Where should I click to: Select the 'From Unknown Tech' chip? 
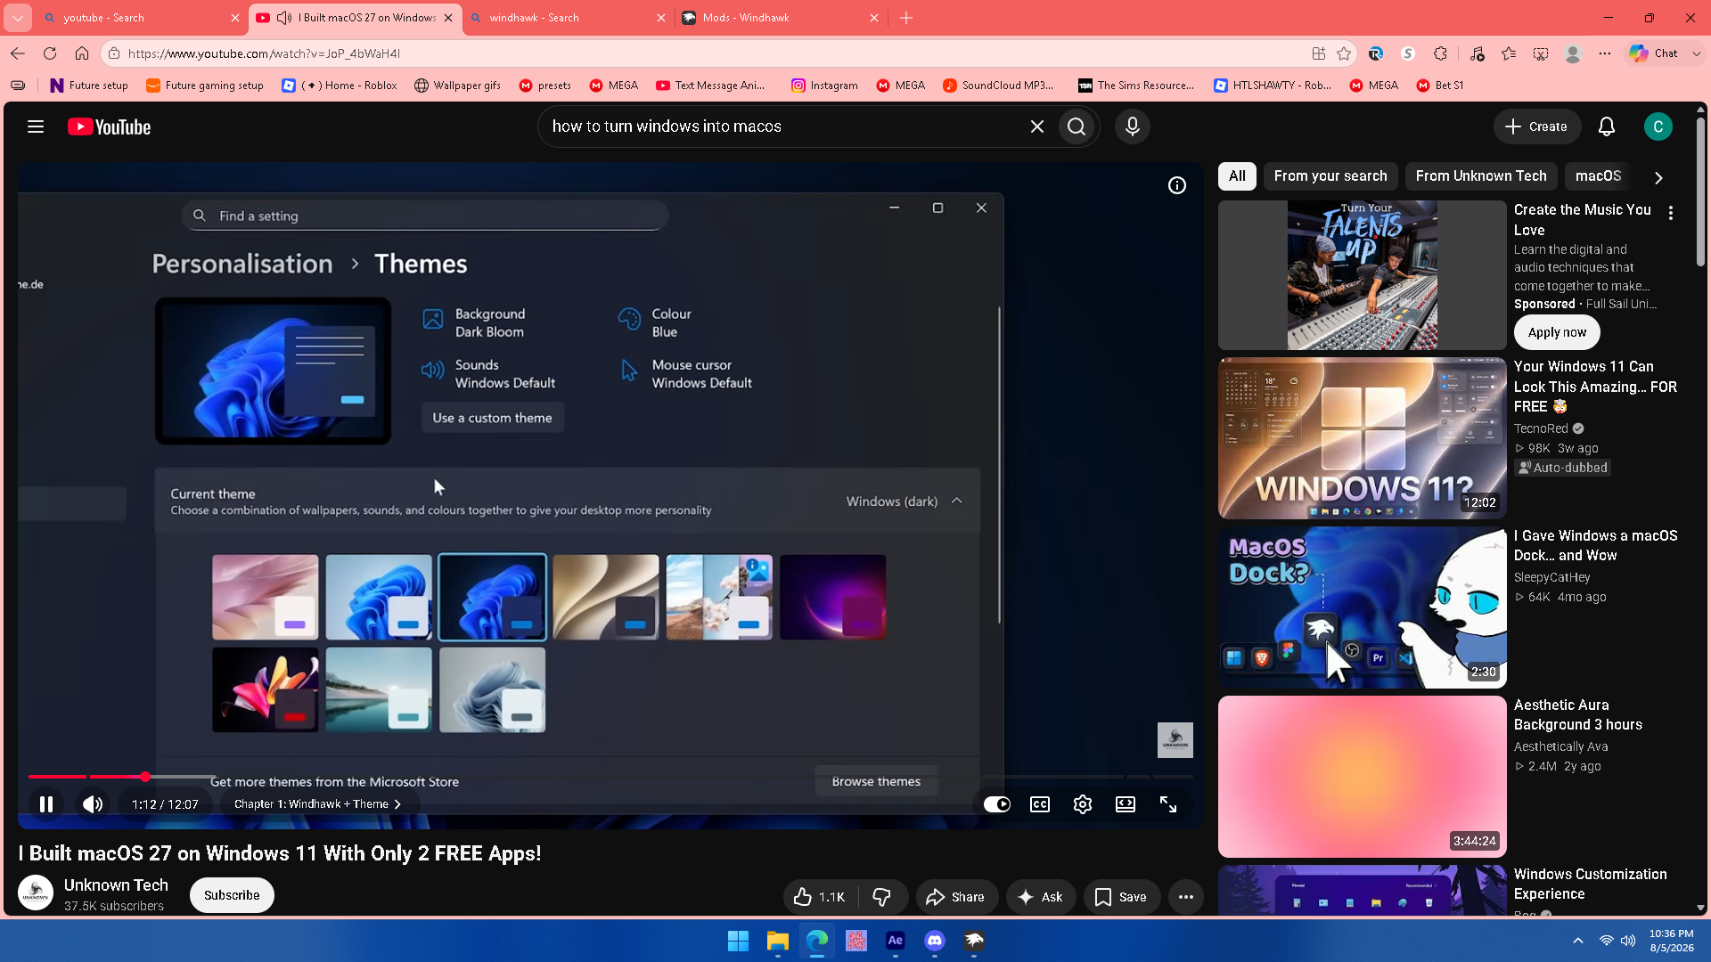tap(1481, 176)
